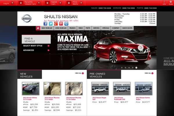Select the fourth slideshow dot

click(133, 68)
